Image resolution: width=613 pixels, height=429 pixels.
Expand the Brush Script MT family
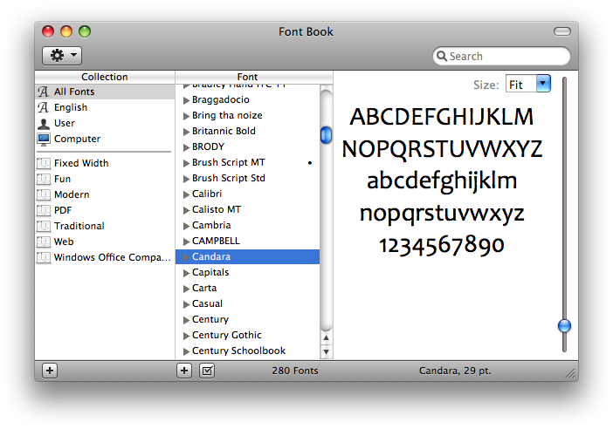pos(186,163)
